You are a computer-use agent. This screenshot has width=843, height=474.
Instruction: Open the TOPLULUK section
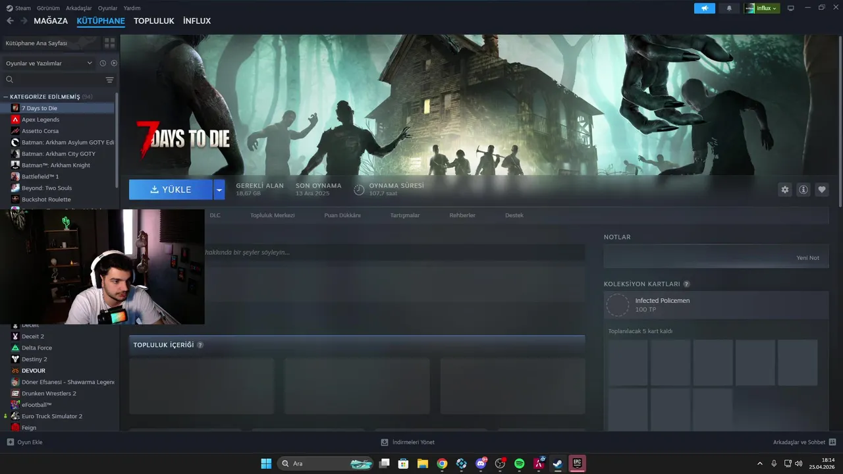[x=154, y=21]
